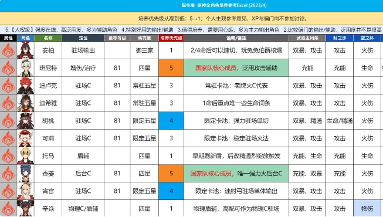Screen dimensions: 383x217
Task: Select the blue priority 4 cell for 宵宫
Action: point(171,191)
